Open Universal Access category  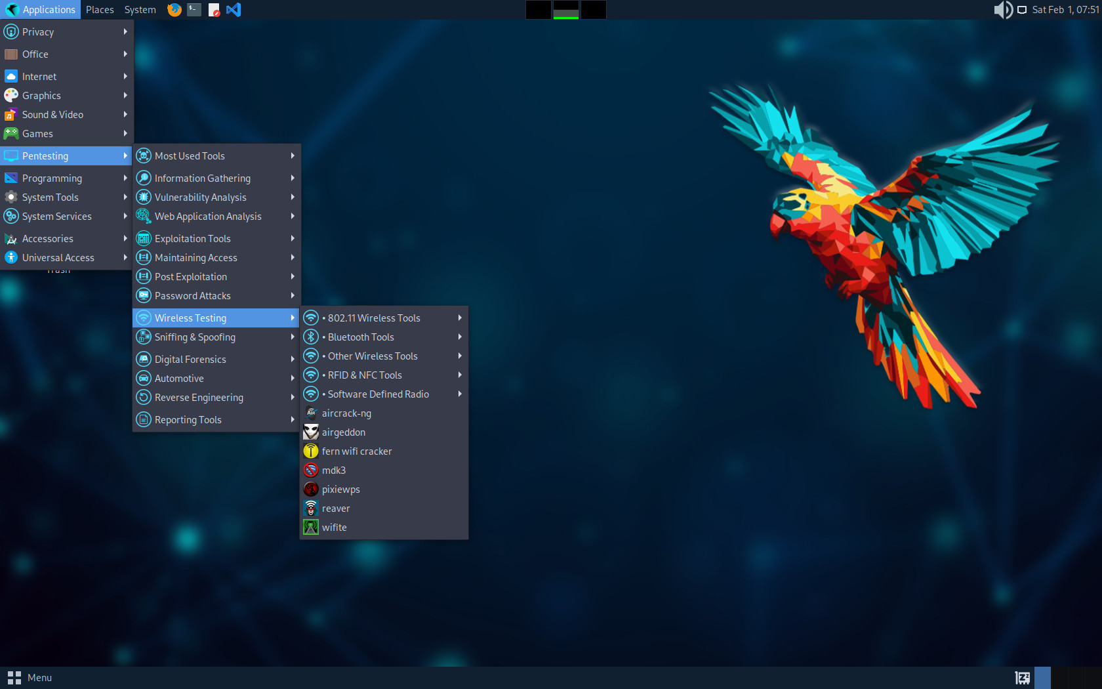(x=66, y=258)
